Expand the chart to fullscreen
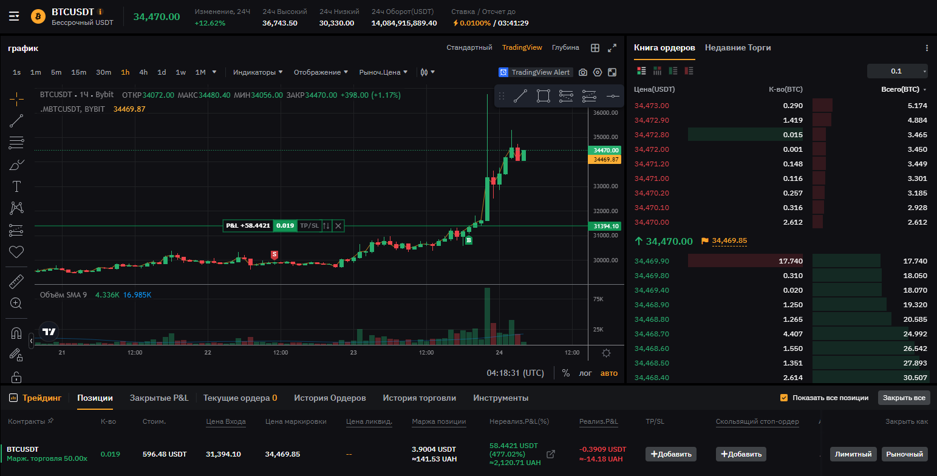The height and width of the screenshot is (476, 937). point(612,48)
